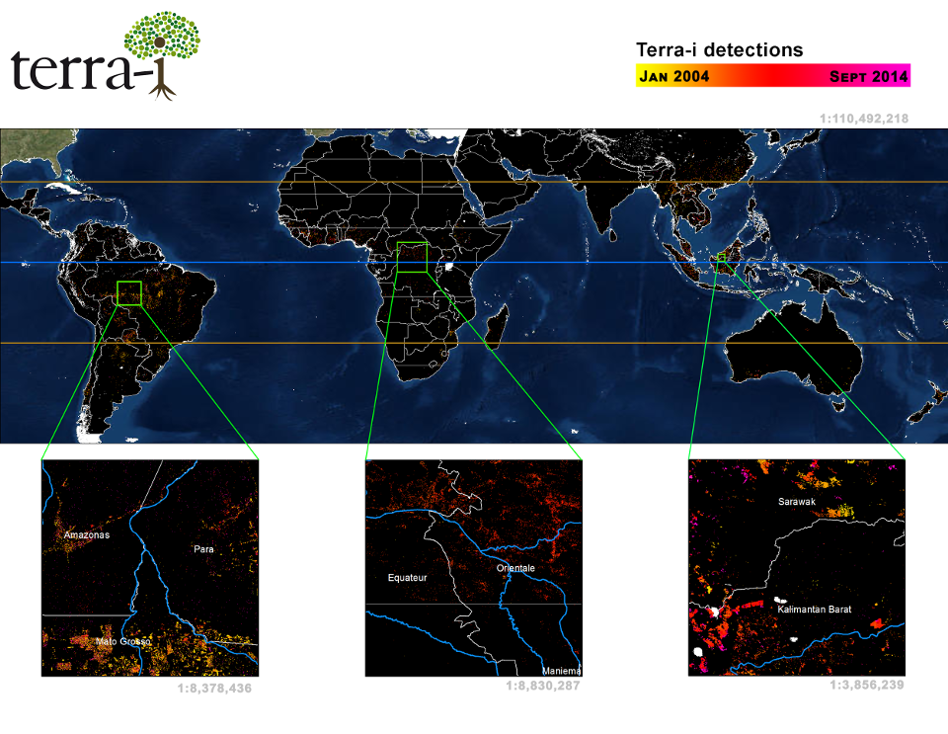This screenshot has height=734, width=948.
Task: Open the Amazon inset map thumbnail
Action: click(149, 568)
